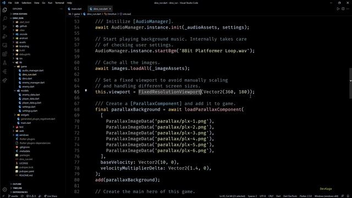Click the feedback icon in status bar
This screenshot has height=198, width=352.
343,196
